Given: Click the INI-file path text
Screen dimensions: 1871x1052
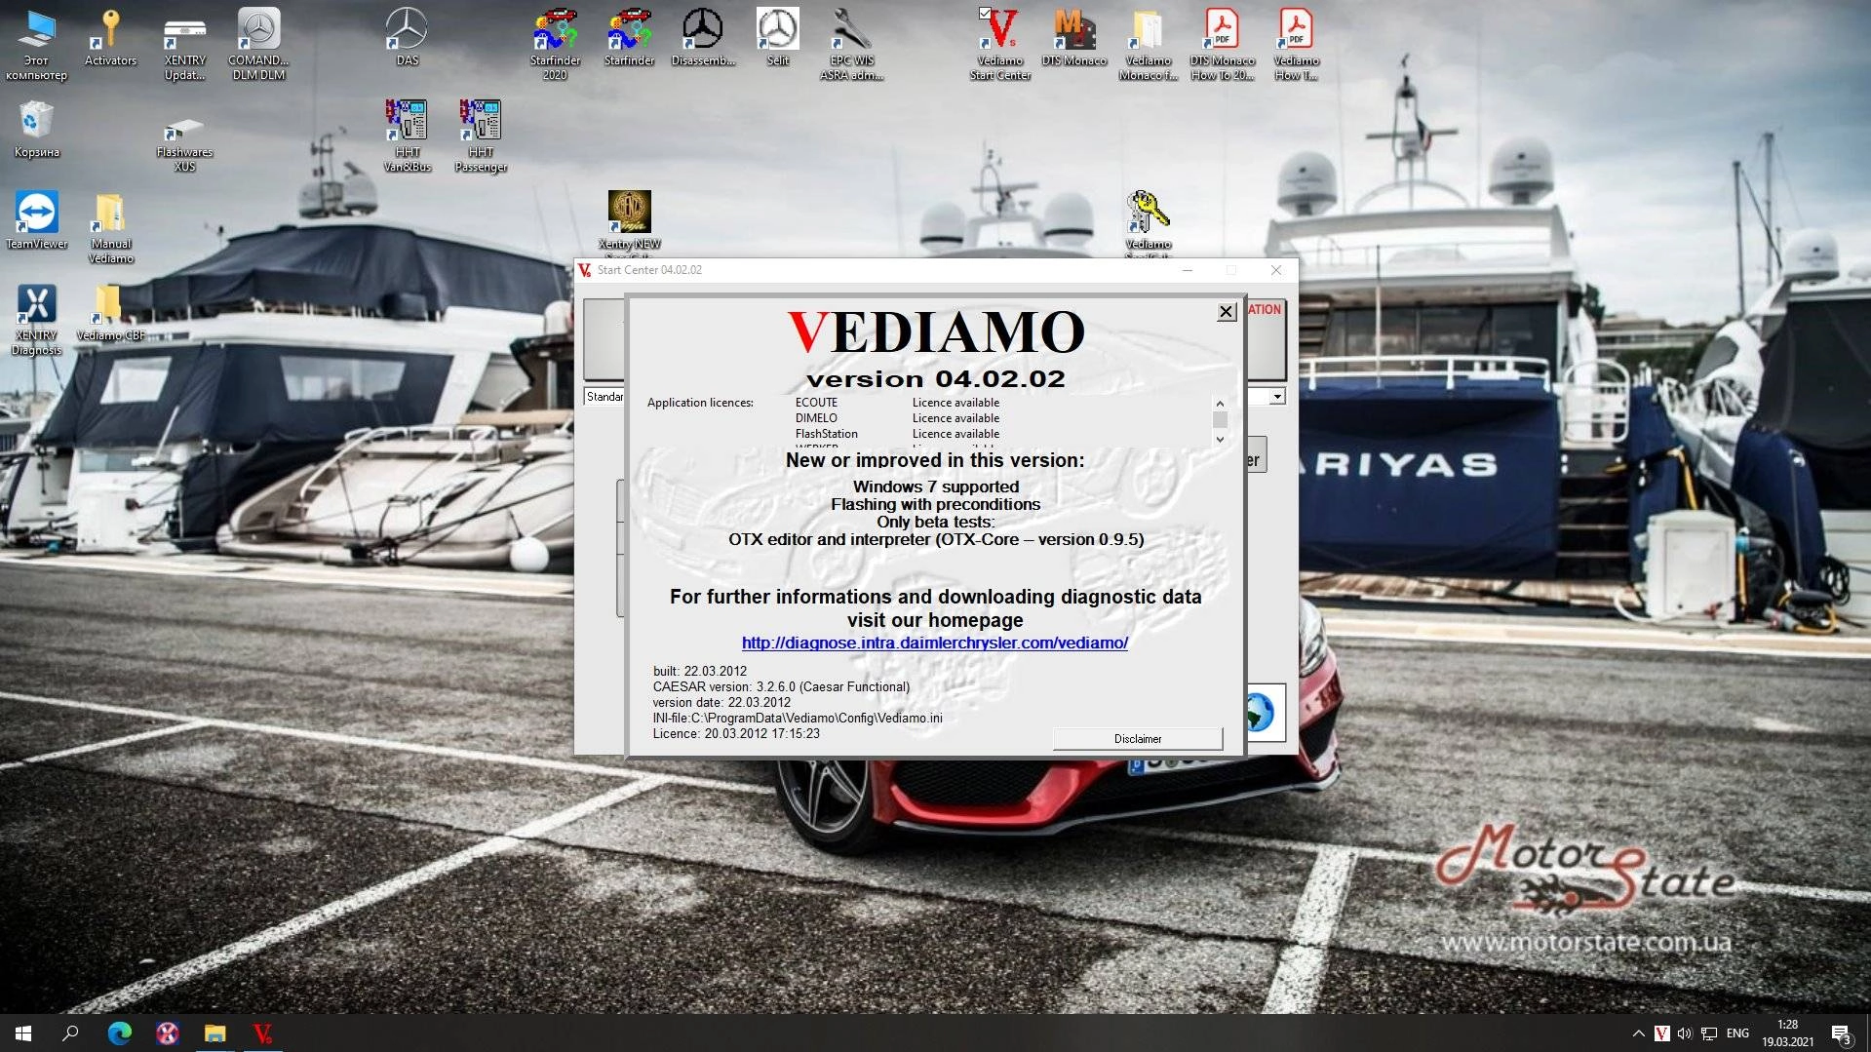Looking at the screenshot, I should tap(798, 719).
